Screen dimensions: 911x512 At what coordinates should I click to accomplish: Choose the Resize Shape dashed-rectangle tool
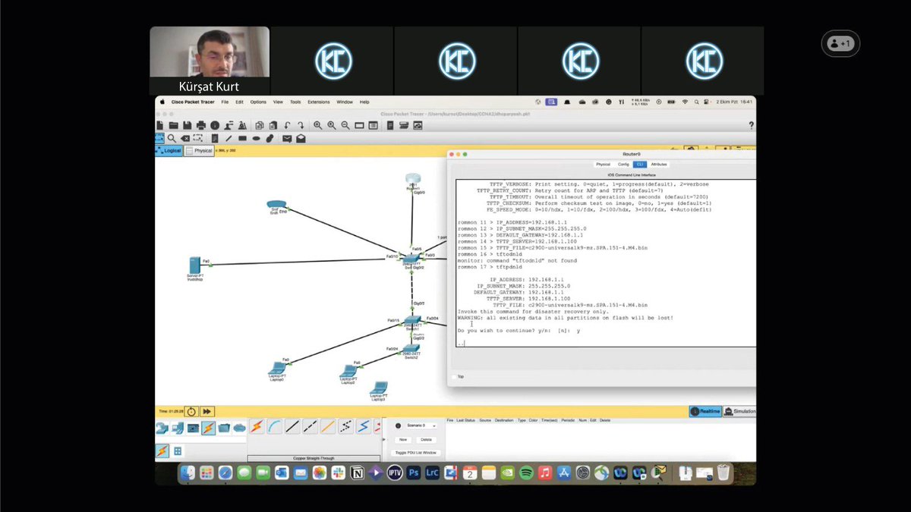point(198,138)
